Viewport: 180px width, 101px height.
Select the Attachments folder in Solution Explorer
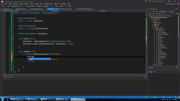point(161,29)
